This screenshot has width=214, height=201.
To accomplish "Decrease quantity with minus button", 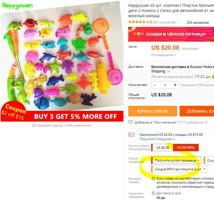I will [x=155, y=85].
